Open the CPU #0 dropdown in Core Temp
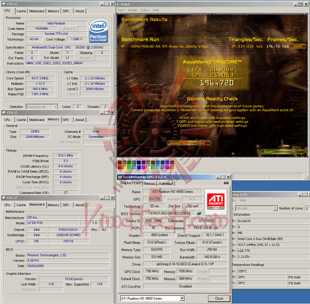 275,208
